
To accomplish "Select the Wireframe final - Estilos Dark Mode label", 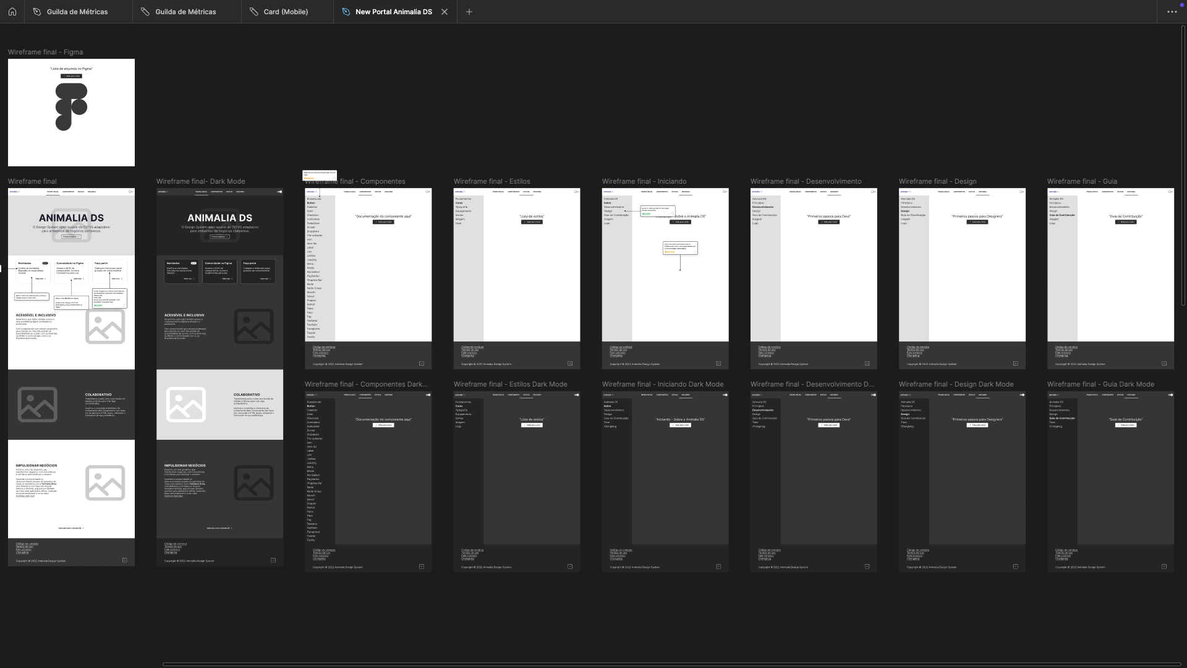I will tap(510, 384).
